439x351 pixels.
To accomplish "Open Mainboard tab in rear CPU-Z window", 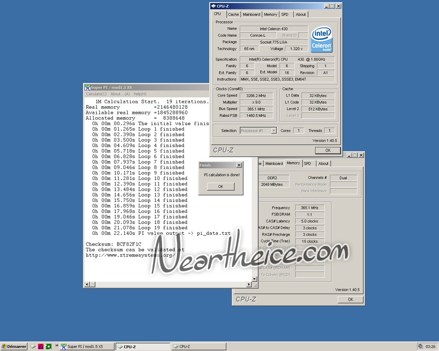I will [274, 163].
